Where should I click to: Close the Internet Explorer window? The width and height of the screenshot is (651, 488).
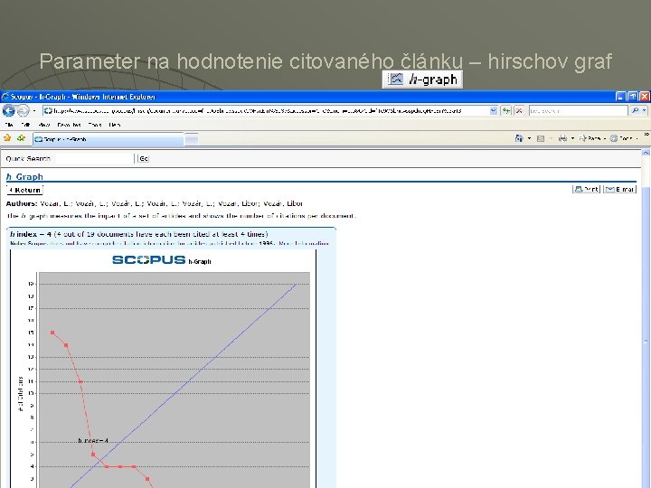pos(645,97)
